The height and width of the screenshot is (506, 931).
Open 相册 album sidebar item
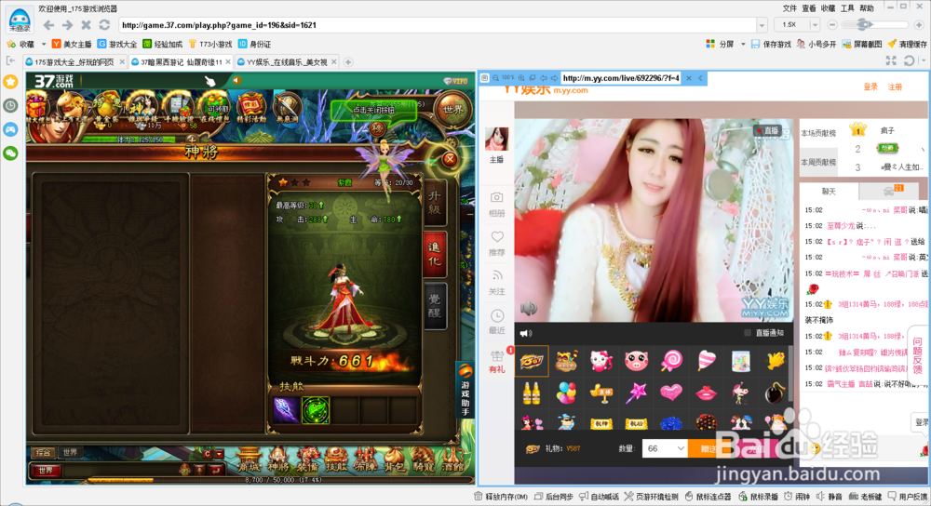pyautogui.click(x=496, y=204)
